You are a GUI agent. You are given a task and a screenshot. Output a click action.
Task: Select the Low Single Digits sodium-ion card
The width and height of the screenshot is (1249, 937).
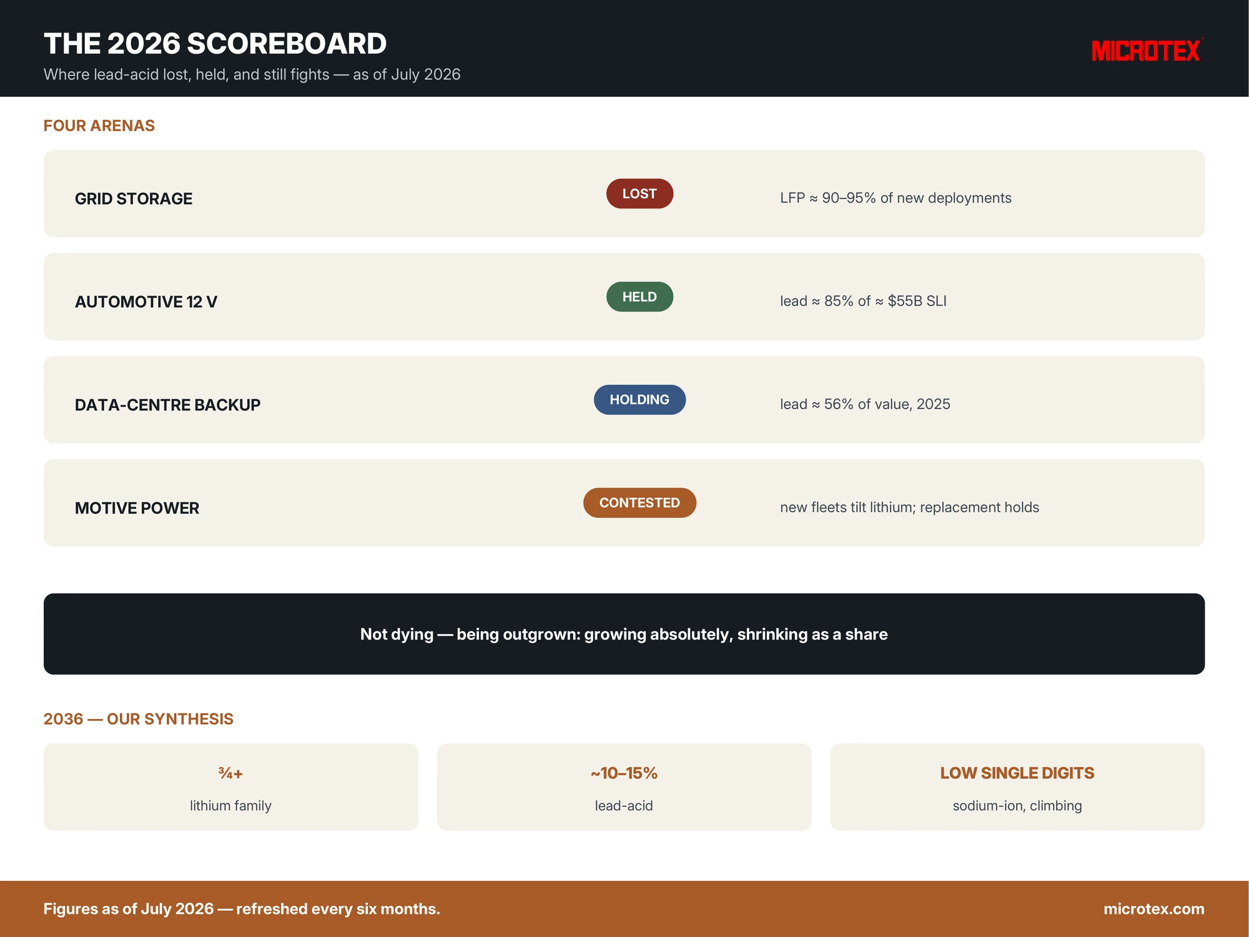point(1017,787)
